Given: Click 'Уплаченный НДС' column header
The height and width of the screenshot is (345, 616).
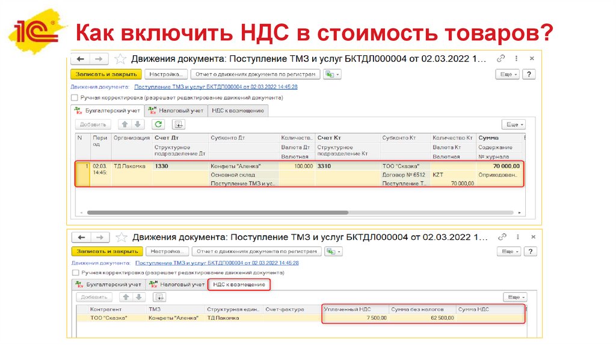Looking at the screenshot, I should click(356, 310).
